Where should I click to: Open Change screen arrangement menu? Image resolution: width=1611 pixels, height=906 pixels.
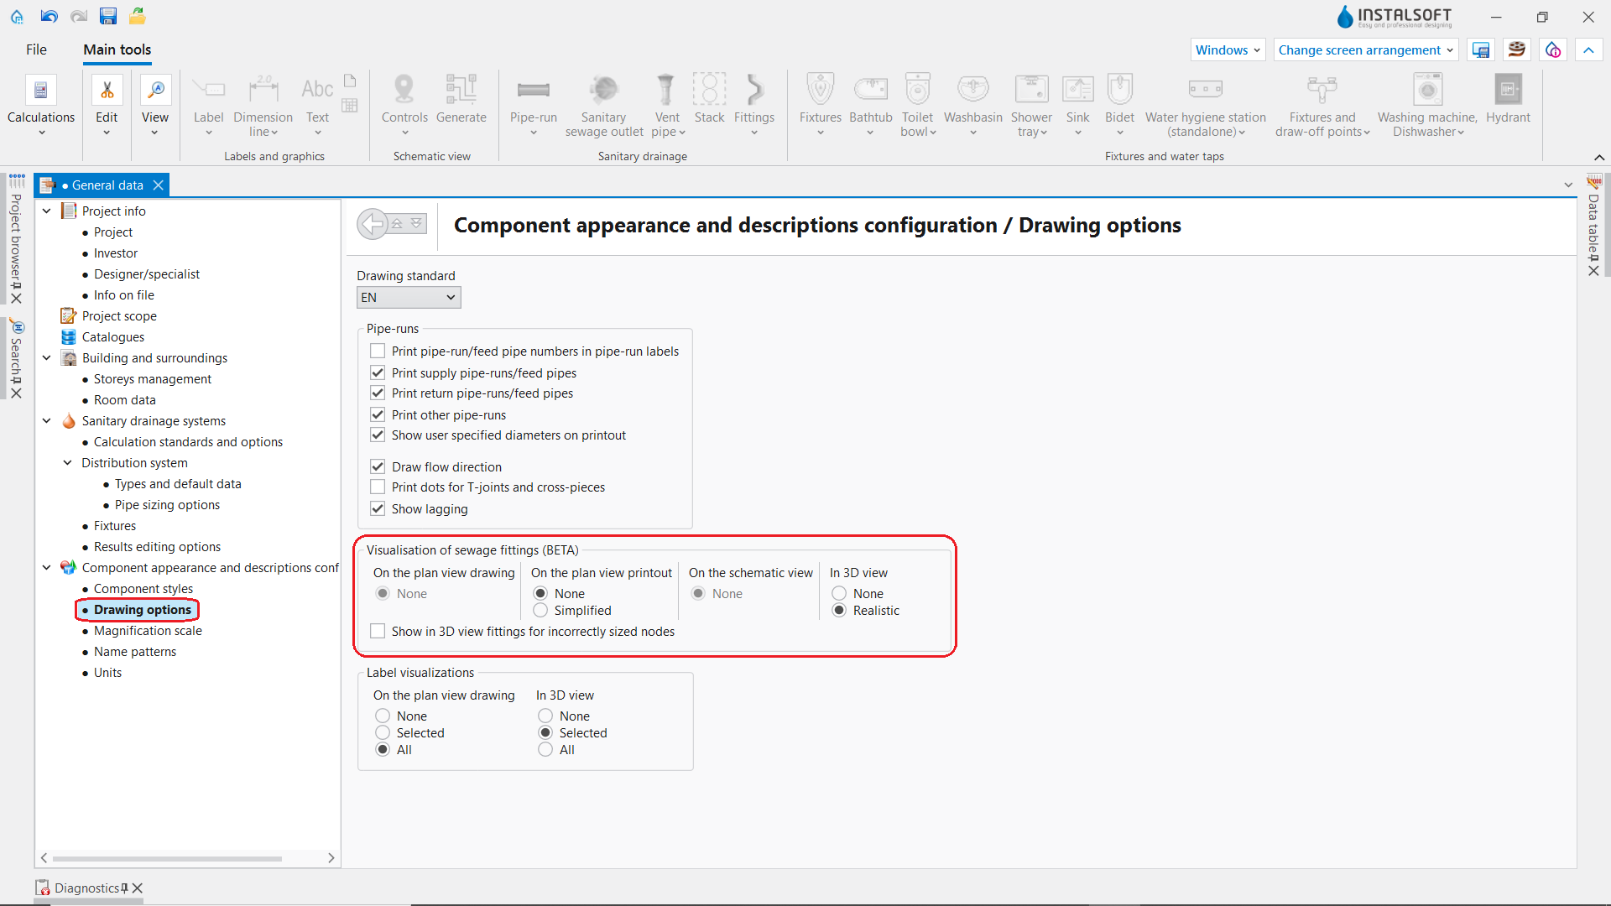(1365, 50)
